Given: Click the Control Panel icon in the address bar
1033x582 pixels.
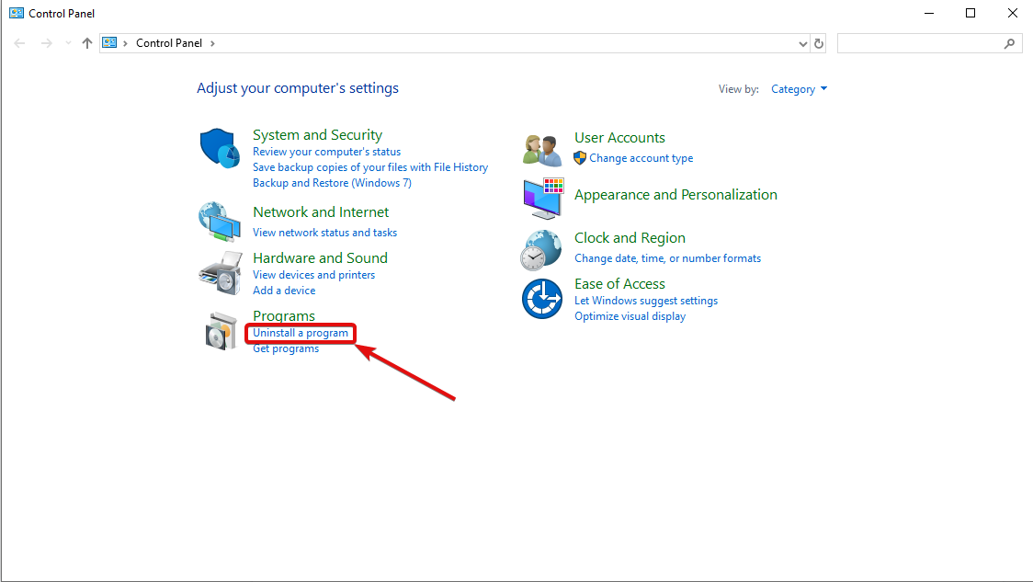Looking at the screenshot, I should [x=109, y=42].
